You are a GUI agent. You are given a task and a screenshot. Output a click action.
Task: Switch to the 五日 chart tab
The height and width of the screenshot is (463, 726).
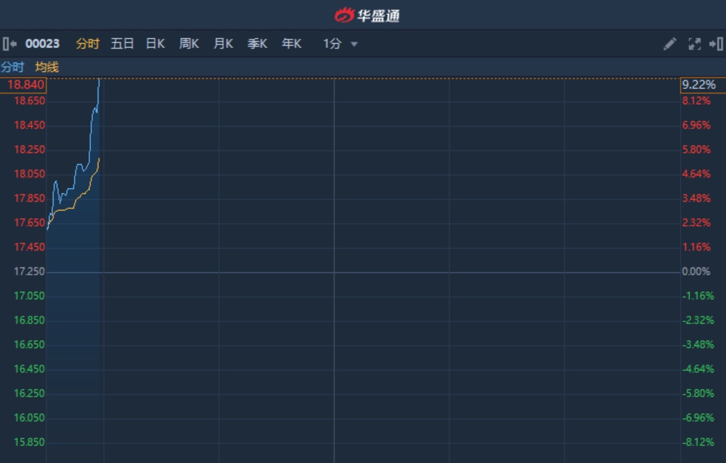[x=122, y=44]
